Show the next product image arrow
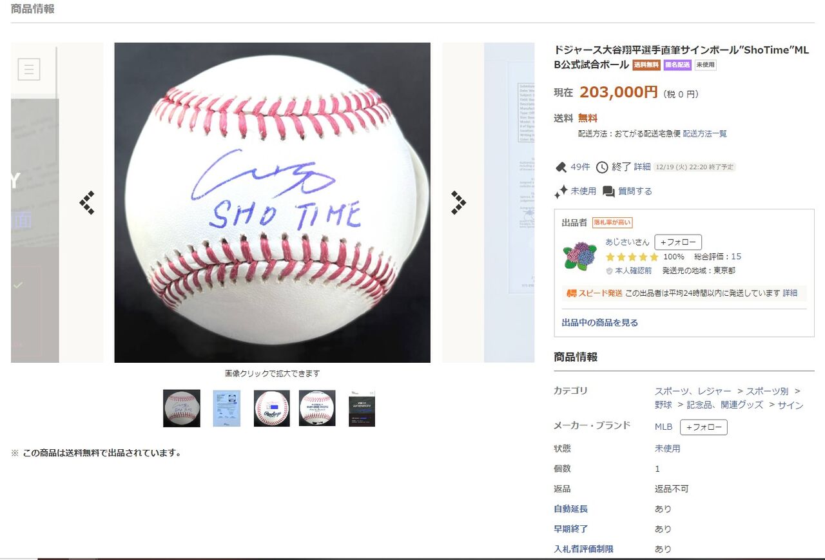The width and height of the screenshot is (825, 560). 458,202
